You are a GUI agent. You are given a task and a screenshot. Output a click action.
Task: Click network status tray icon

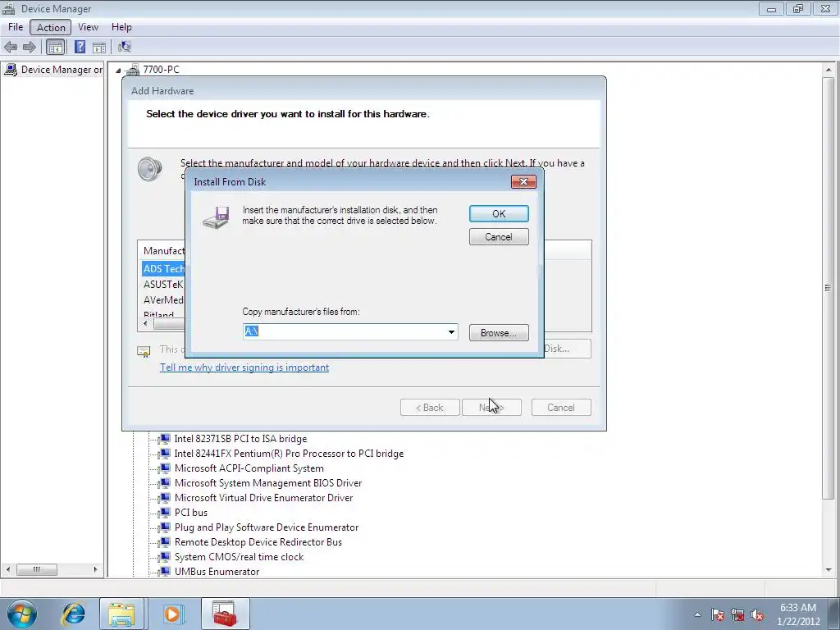pos(737,614)
